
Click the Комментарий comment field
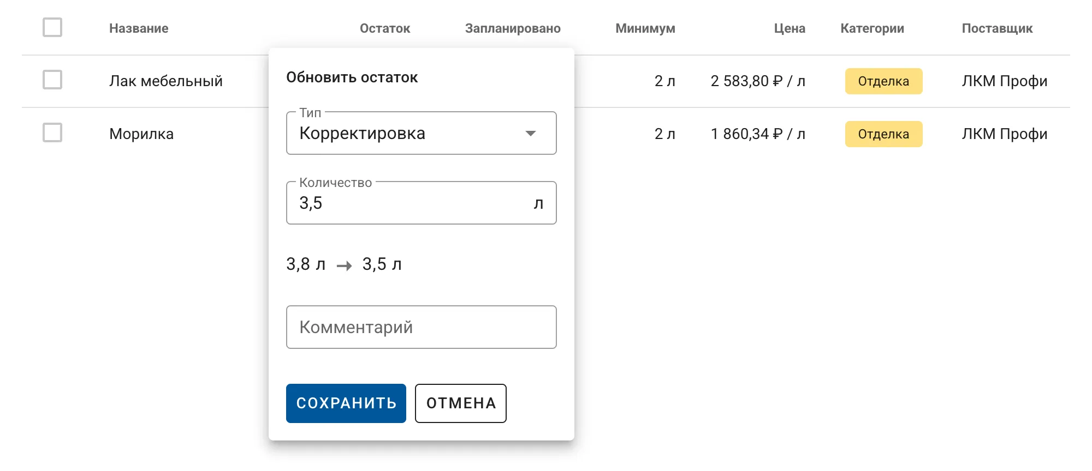click(420, 327)
